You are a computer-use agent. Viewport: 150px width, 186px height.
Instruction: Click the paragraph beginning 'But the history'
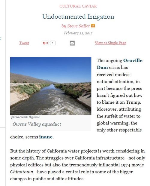click(x=77, y=165)
